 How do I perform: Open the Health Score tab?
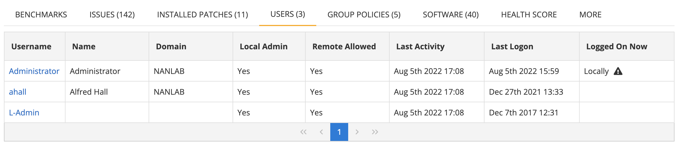click(x=529, y=15)
